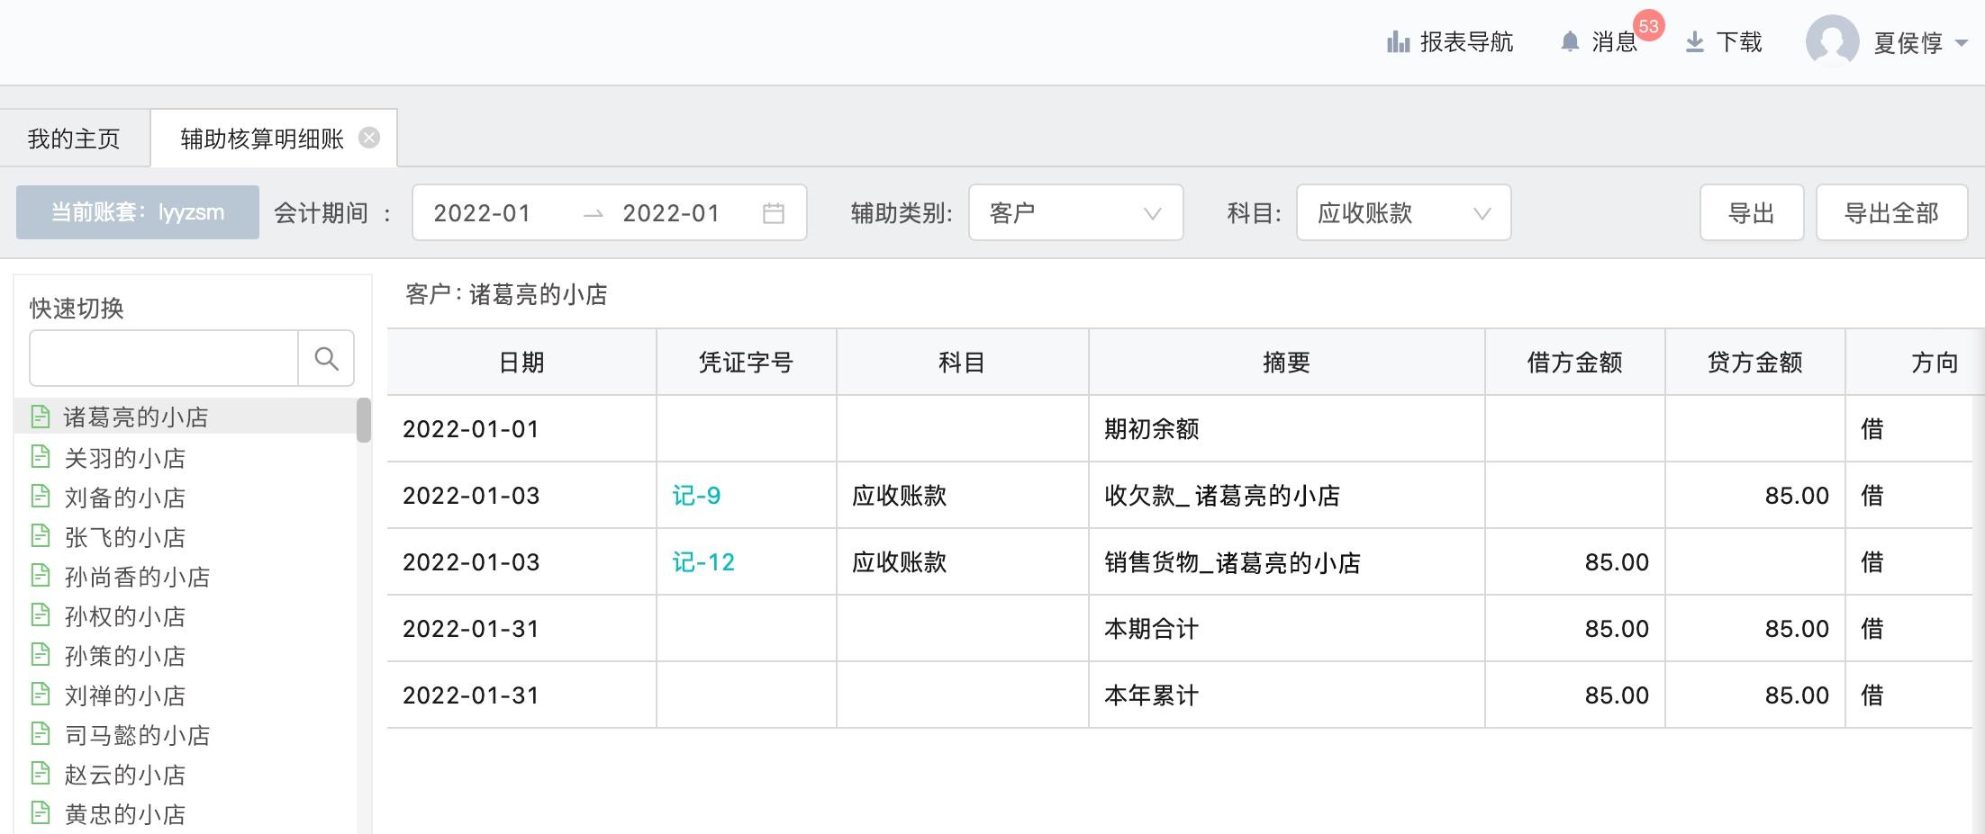The image size is (1985, 834).
Task: Open the 辅助类别 客户 dropdown
Action: click(x=1075, y=213)
